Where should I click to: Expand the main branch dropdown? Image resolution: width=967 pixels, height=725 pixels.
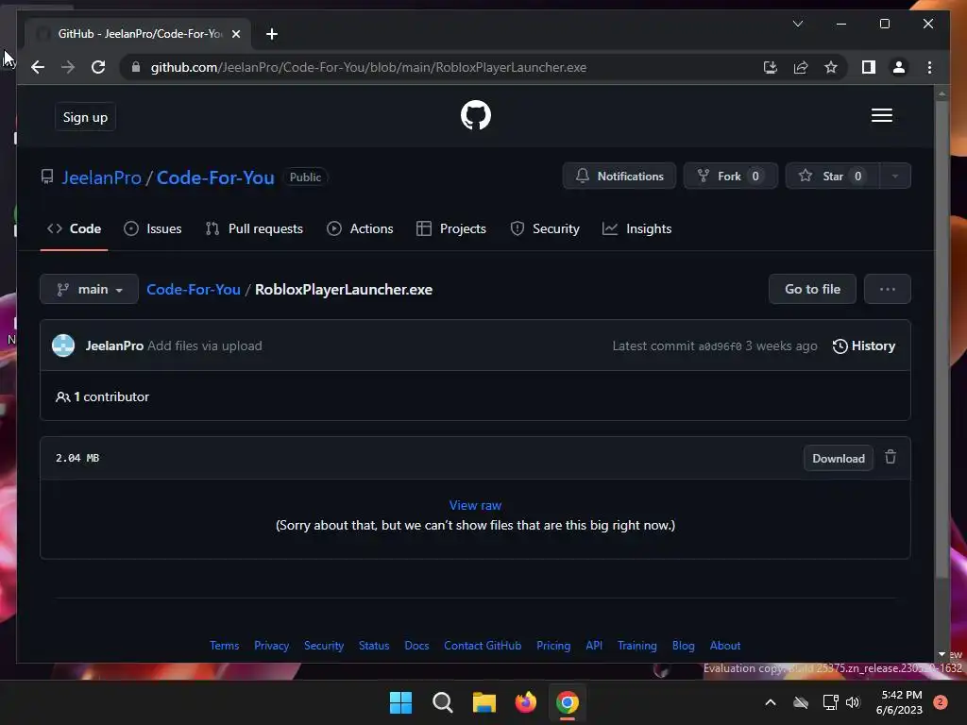coord(89,289)
